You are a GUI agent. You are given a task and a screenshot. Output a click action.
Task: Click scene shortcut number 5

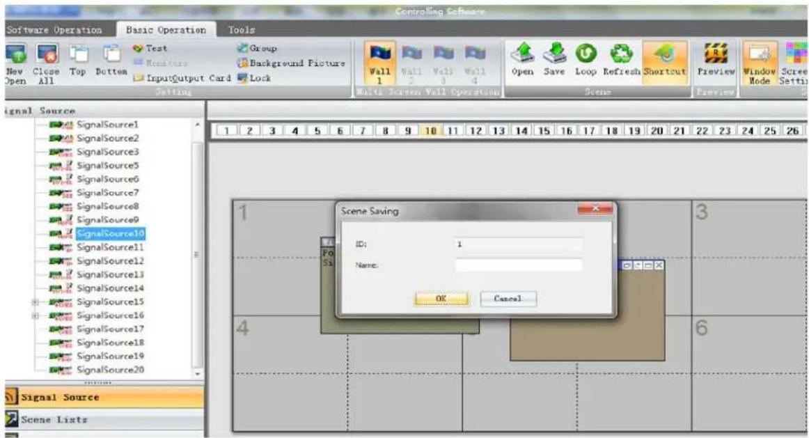(x=317, y=130)
